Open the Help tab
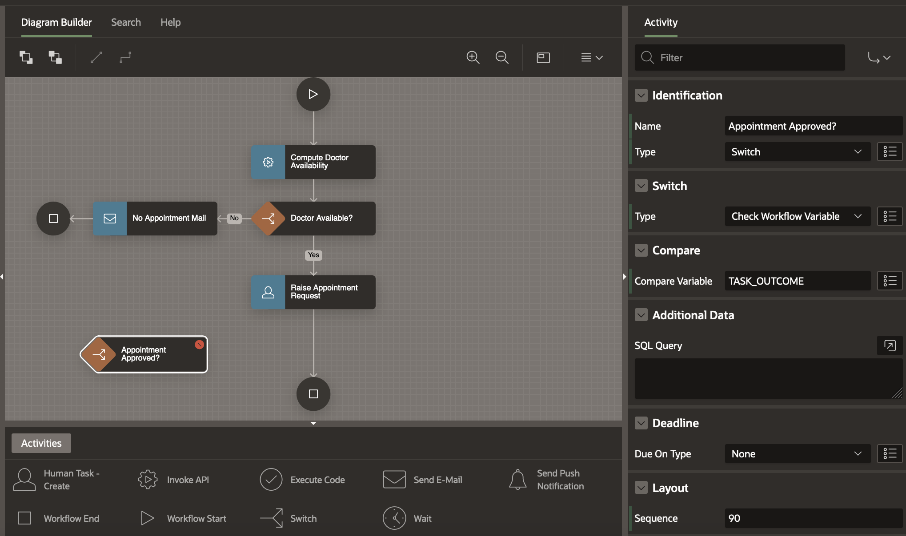The height and width of the screenshot is (536, 906). [x=170, y=22]
